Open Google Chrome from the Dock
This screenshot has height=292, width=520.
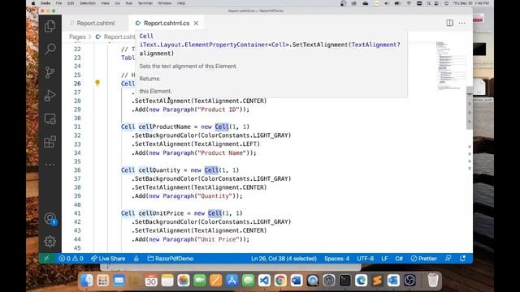[x=280, y=281]
